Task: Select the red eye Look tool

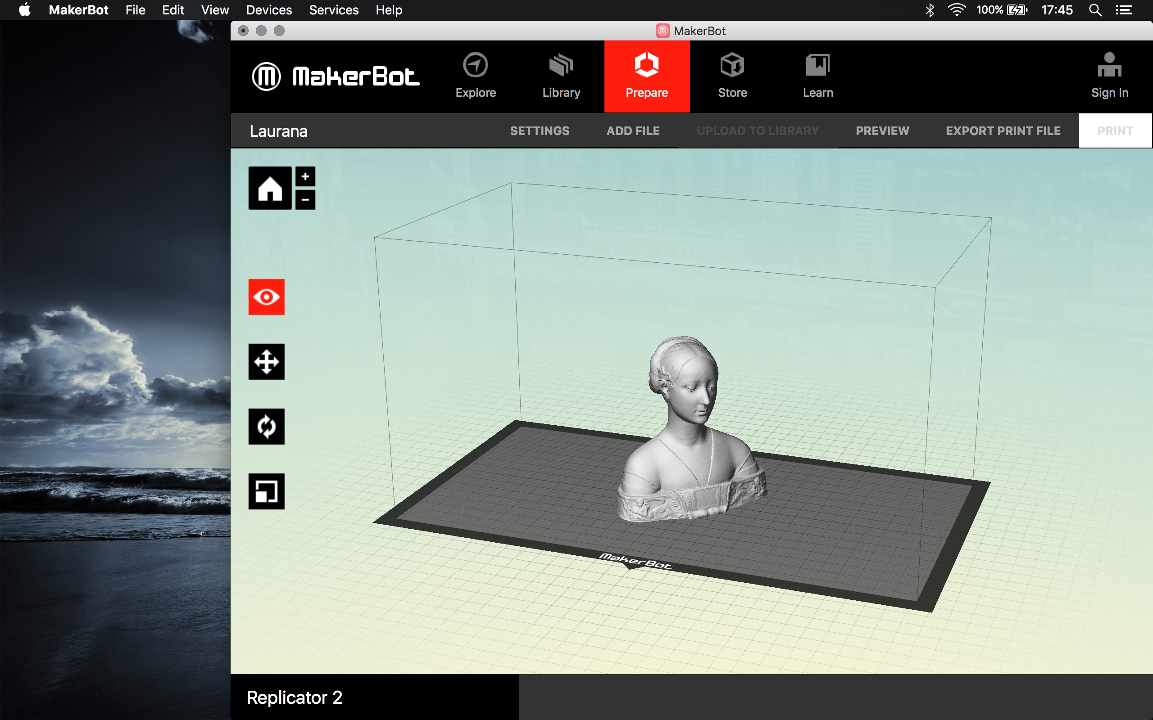Action: 266,297
